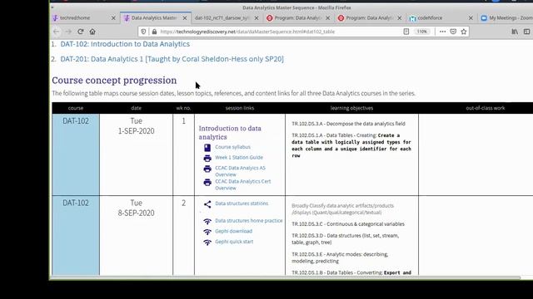Click the printer icon beside CCAC Data Analytics Cert Overview
This screenshot has width=533, height=299.
tap(207, 183)
